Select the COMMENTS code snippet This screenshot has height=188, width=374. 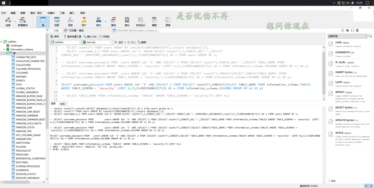pos(350,54)
